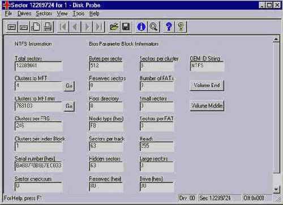Go to next sector arrow icon
The image size is (283, 205).
[x=87, y=27]
